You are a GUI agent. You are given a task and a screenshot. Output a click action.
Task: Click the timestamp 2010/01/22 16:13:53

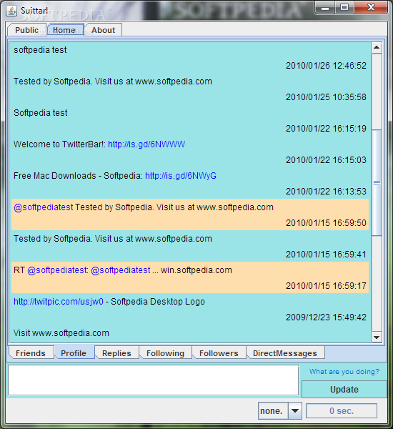[x=326, y=191]
